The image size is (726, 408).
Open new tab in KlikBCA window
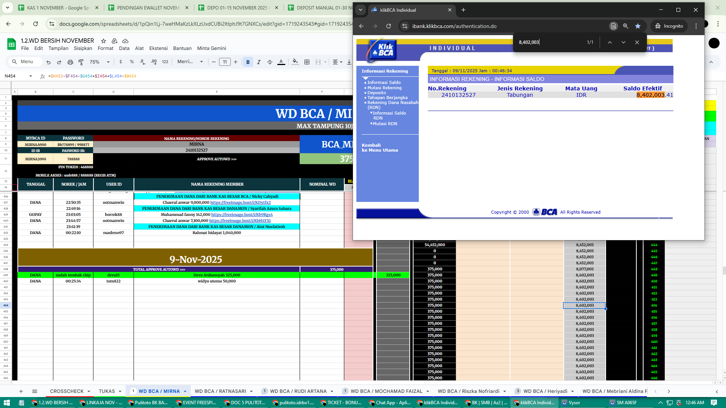(x=463, y=10)
